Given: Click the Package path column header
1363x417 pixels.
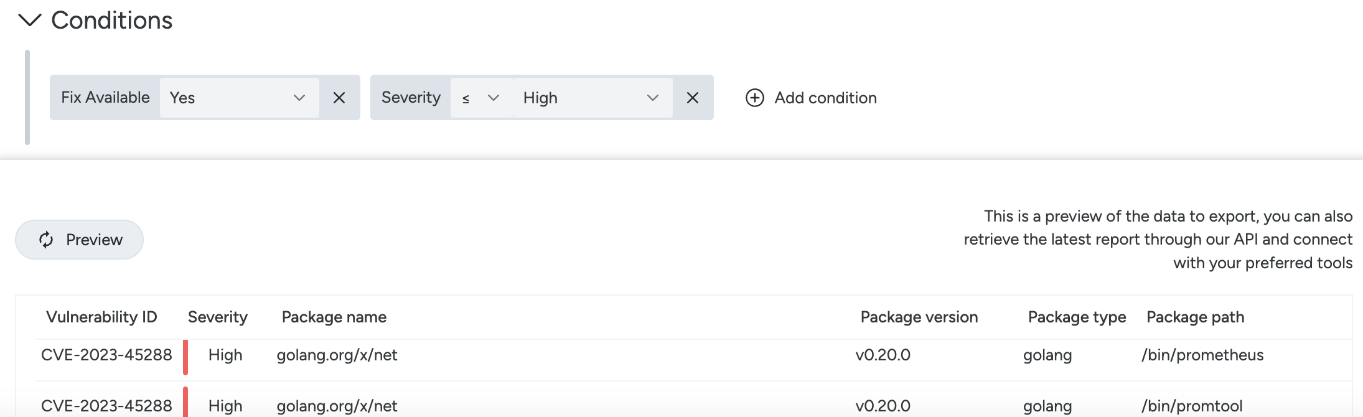Looking at the screenshot, I should click(x=1195, y=317).
